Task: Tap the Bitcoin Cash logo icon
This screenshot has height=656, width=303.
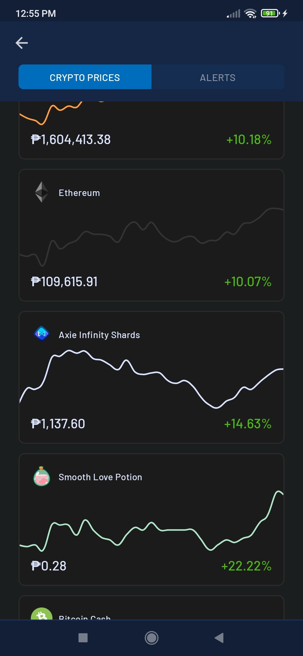Action: coord(42,614)
